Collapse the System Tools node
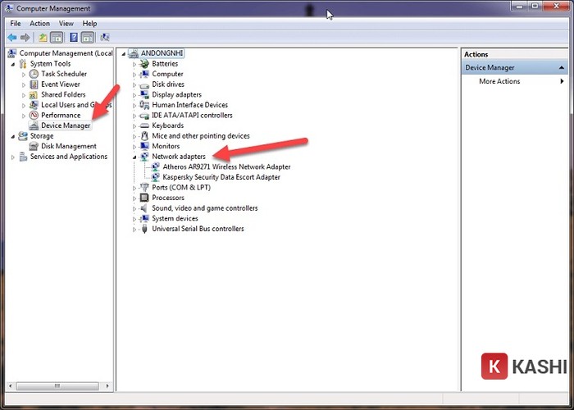The width and height of the screenshot is (574, 410). click(x=13, y=64)
